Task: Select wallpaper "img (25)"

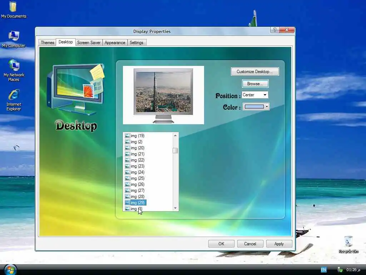Action: coord(138,178)
